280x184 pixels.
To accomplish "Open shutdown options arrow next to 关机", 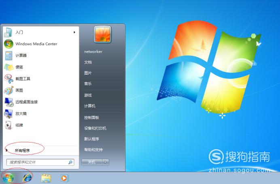I will [105, 162].
